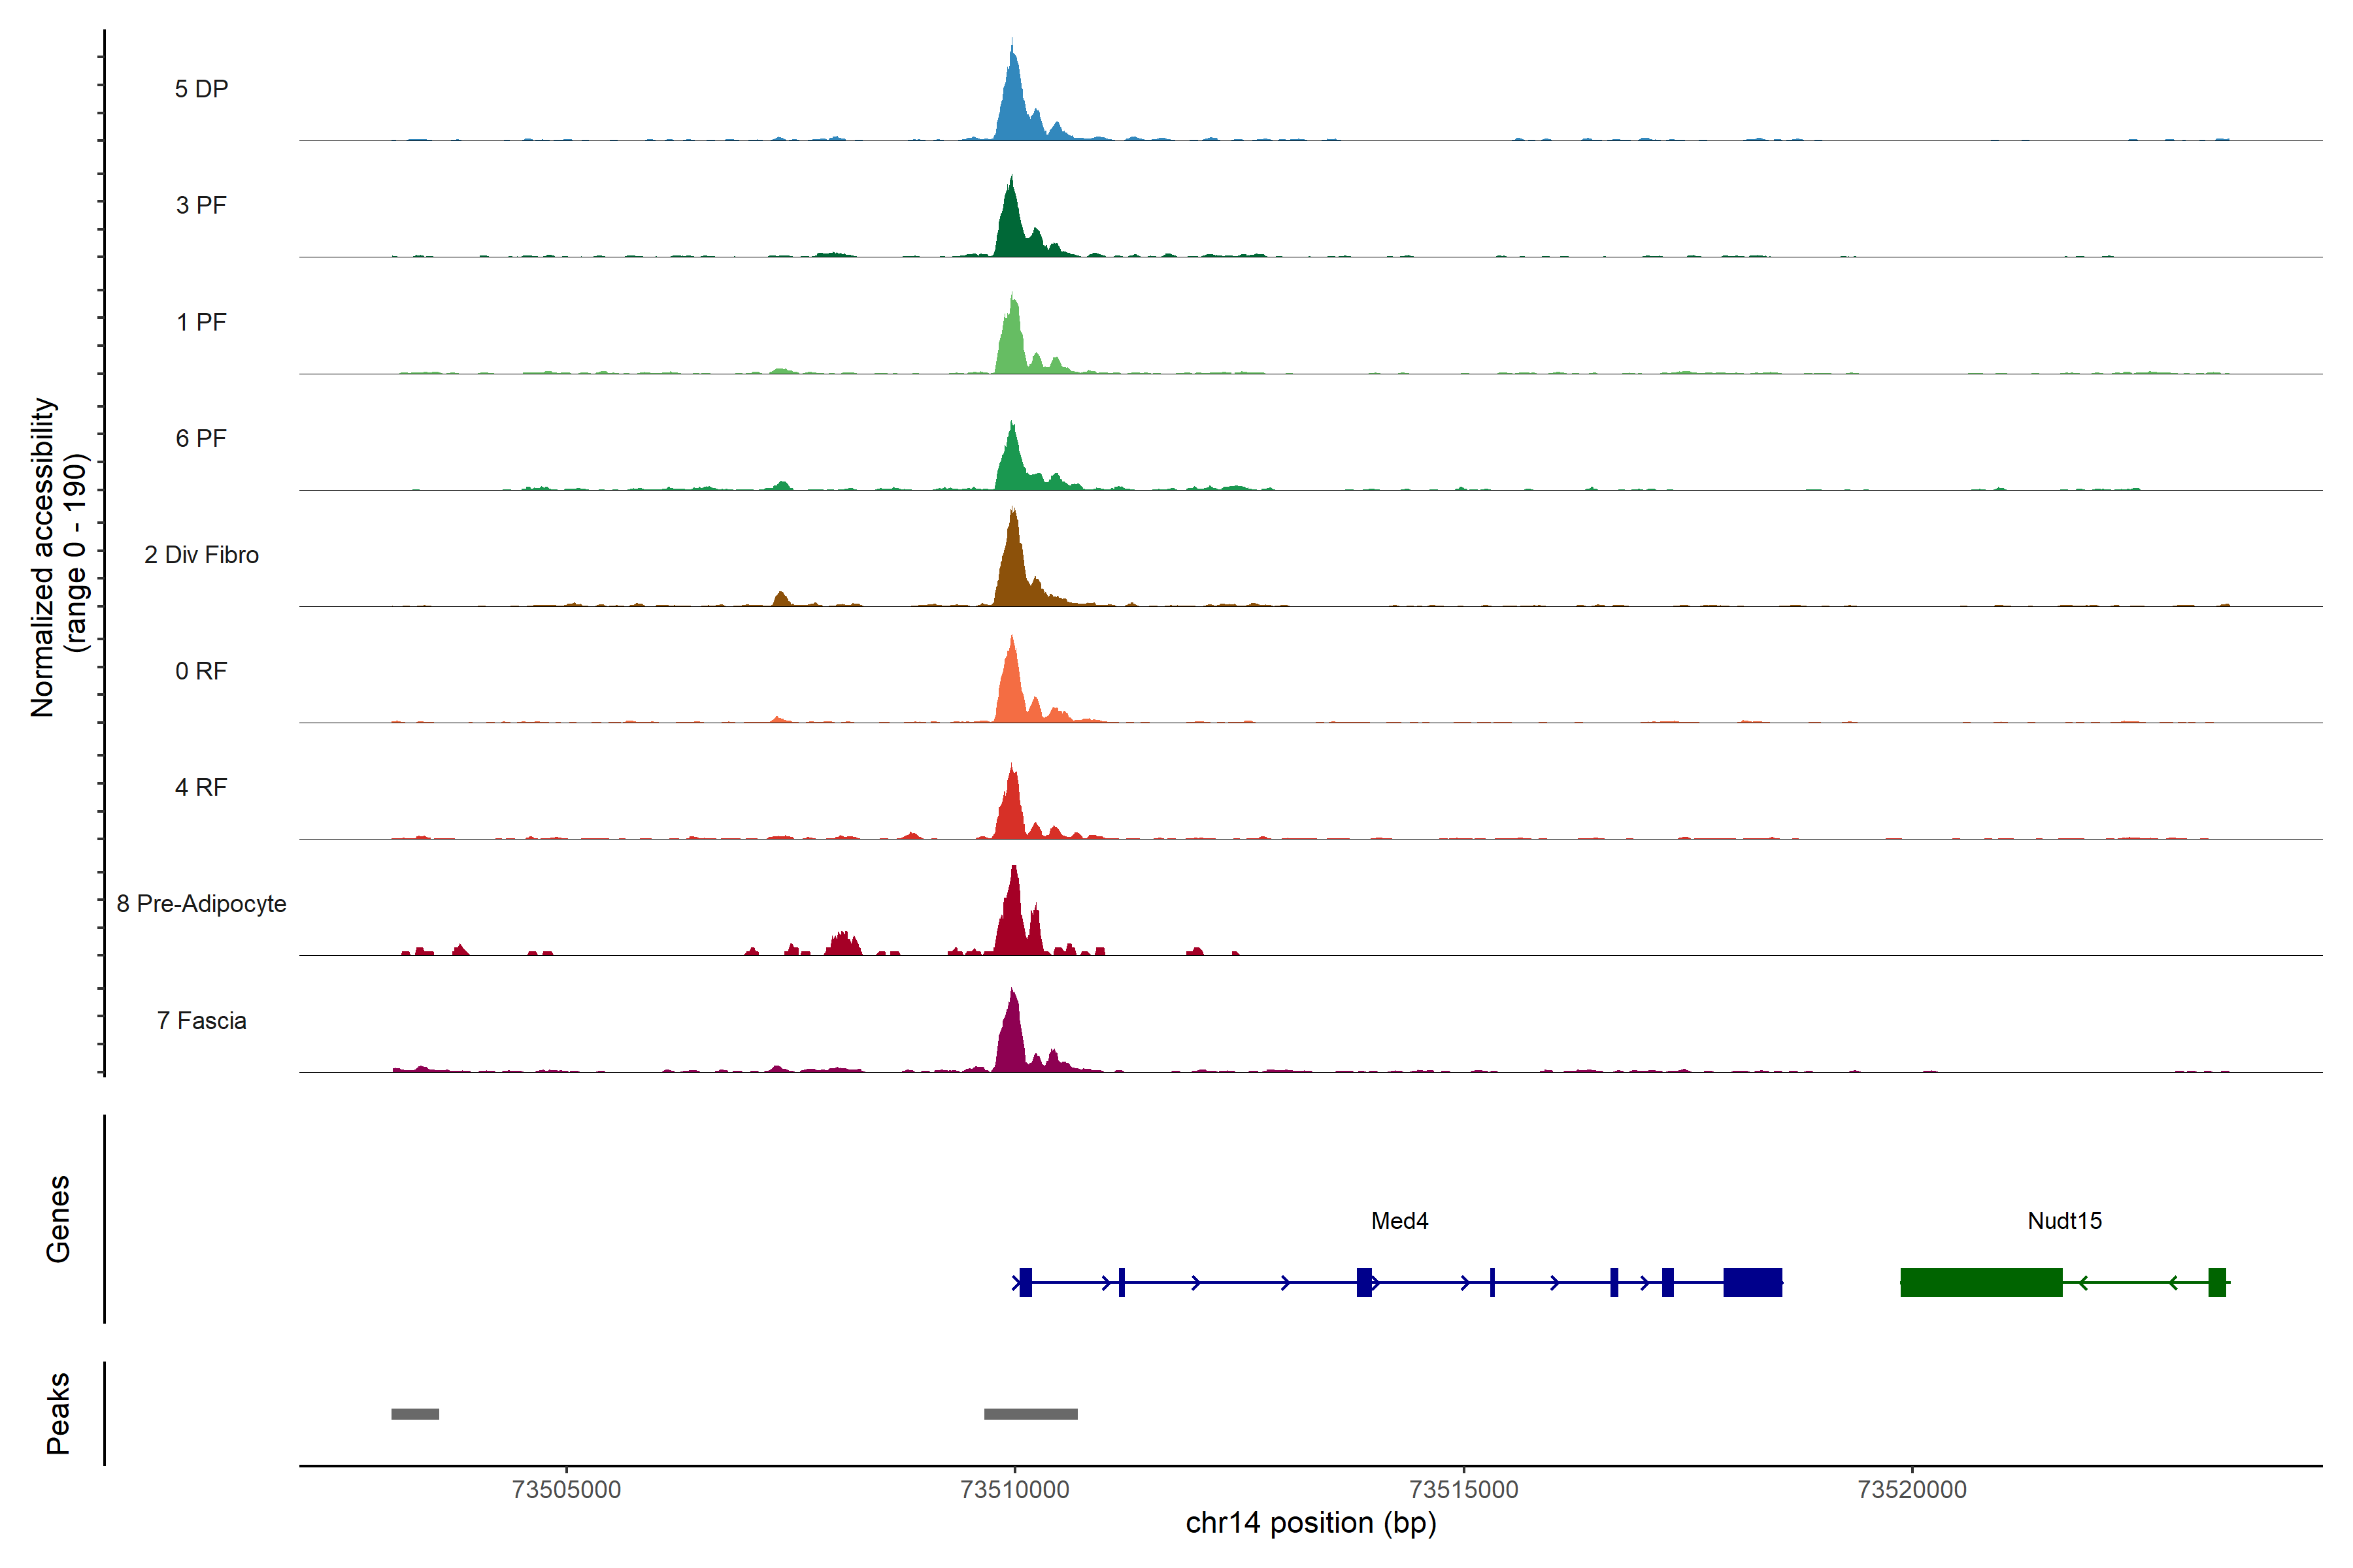Click the Peaks panel label
Image resolution: width=2353 pixels, height=1568 pixels.
pyautogui.click(x=58, y=1413)
